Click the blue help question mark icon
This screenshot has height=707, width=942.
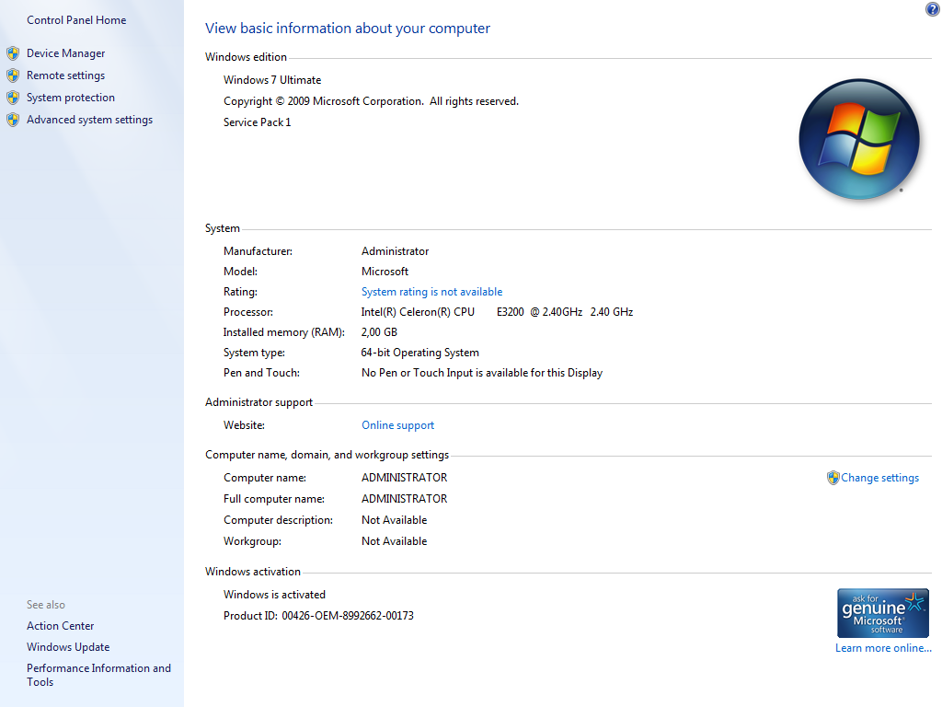coord(933,8)
